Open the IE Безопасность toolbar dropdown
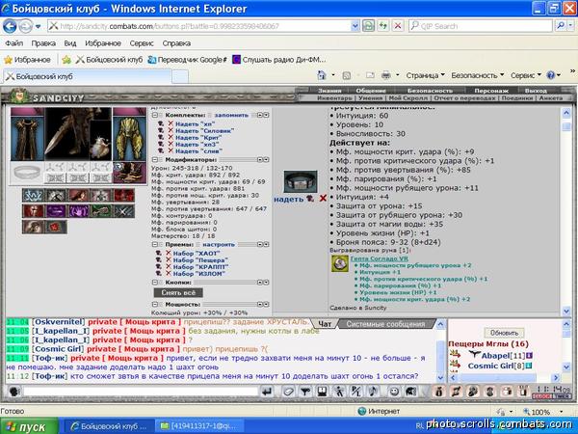This screenshot has width=578, height=434. click(x=478, y=75)
